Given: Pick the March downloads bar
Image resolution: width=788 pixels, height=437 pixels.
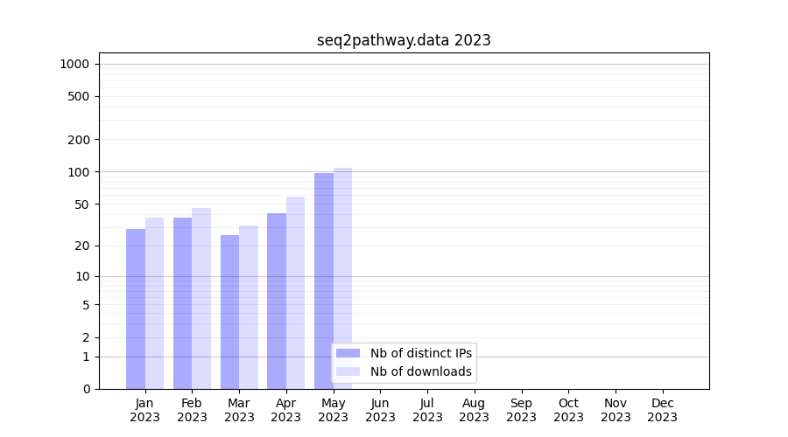Looking at the screenshot, I should 249,307.
